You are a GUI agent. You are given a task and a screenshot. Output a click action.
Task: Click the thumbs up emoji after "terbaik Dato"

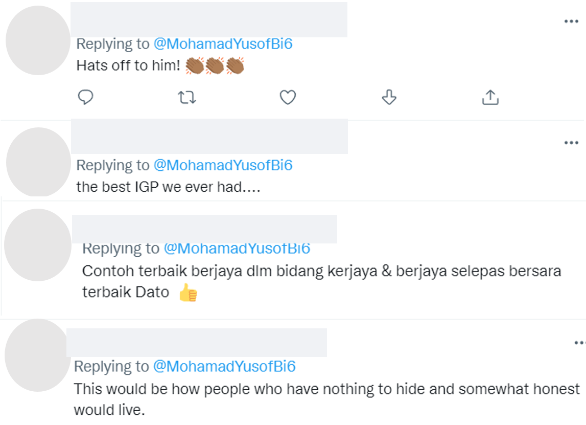pyautogui.click(x=188, y=292)
